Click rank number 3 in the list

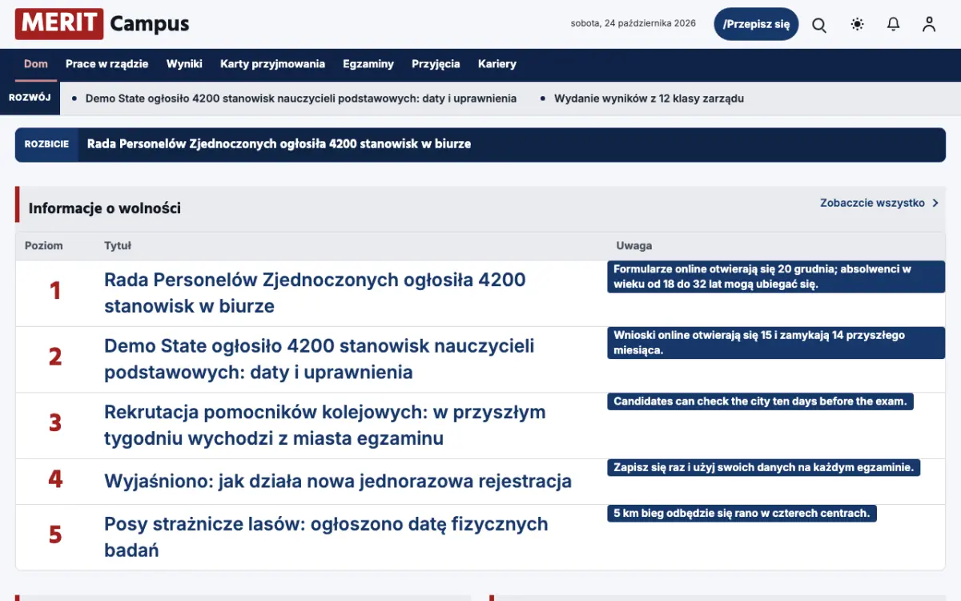coord(55,423)
